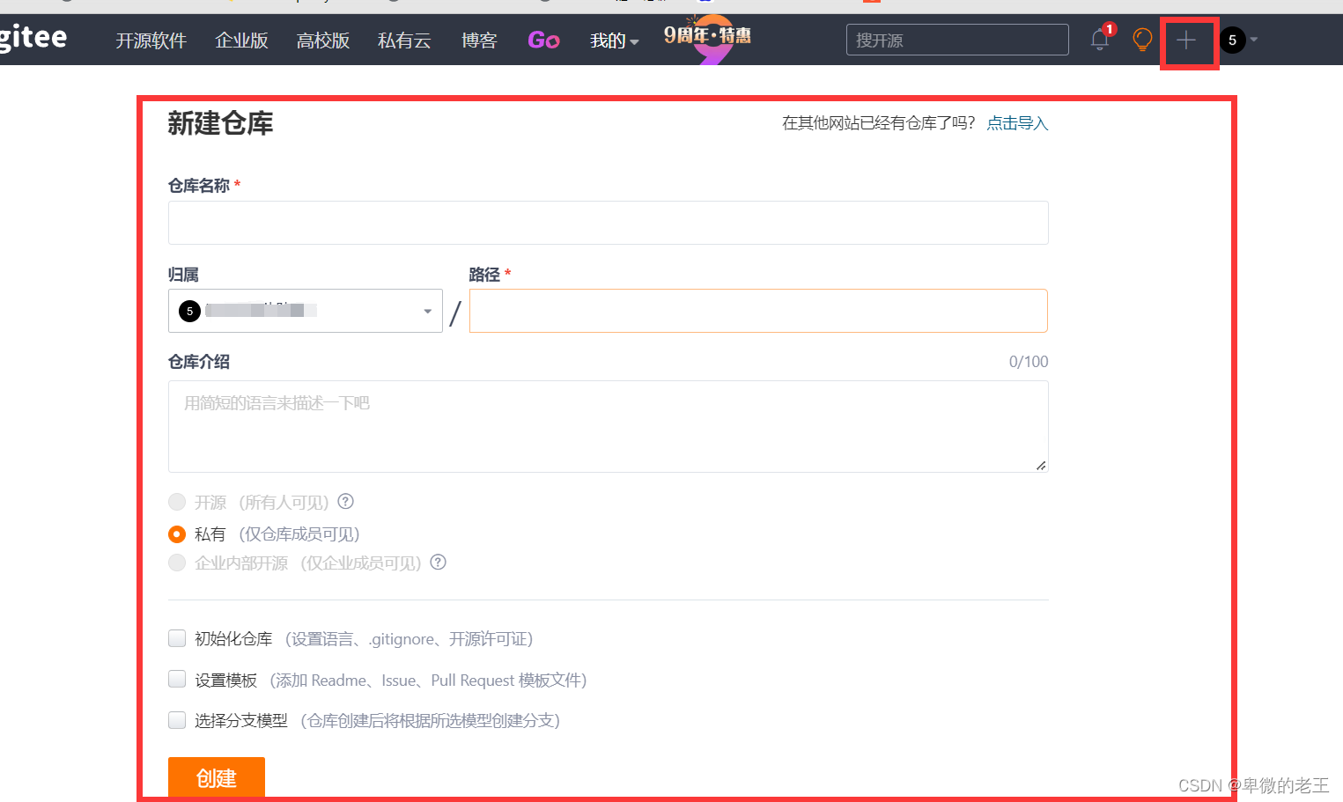Open the 归属 owner dropdown
The height and width of the screenshot is (802, 1343).
(305, 310)
